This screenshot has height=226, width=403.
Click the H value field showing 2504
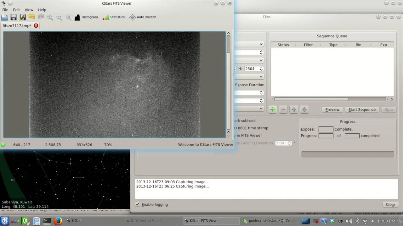click(x=251, y=68)
